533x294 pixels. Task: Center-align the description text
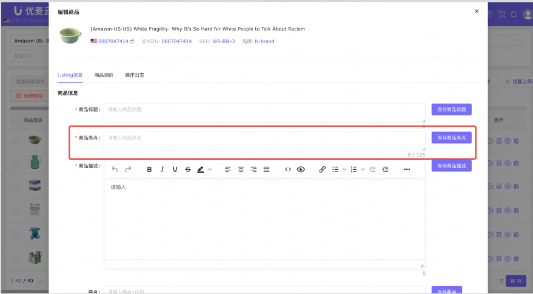(x=241, y=169)
